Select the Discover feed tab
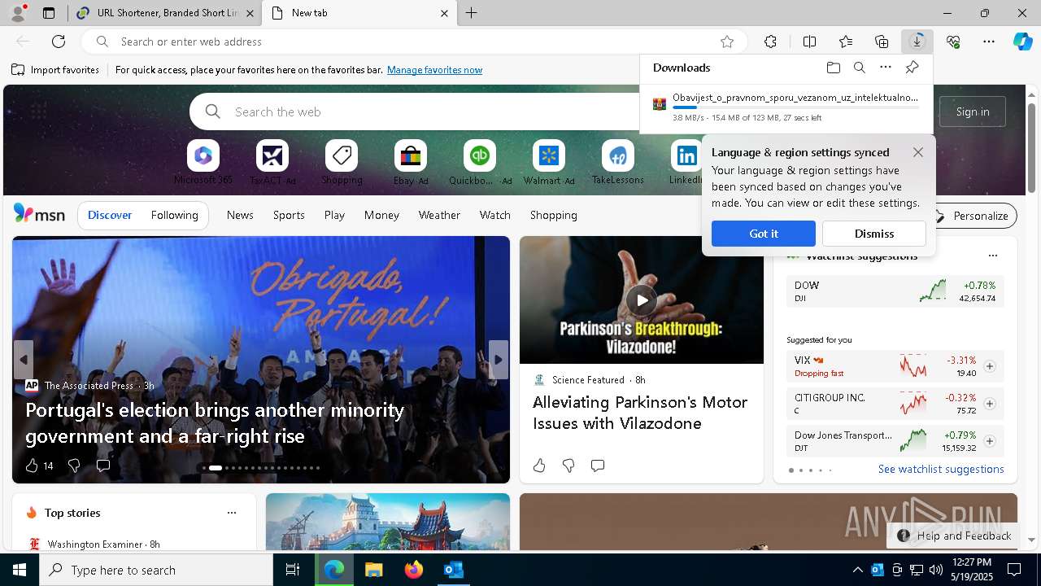Screen dimensions: 1041x586 [110, 215]
